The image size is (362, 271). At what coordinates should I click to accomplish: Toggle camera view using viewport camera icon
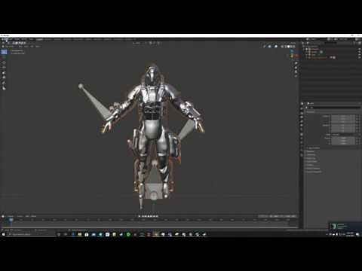(x=296, y=72)
